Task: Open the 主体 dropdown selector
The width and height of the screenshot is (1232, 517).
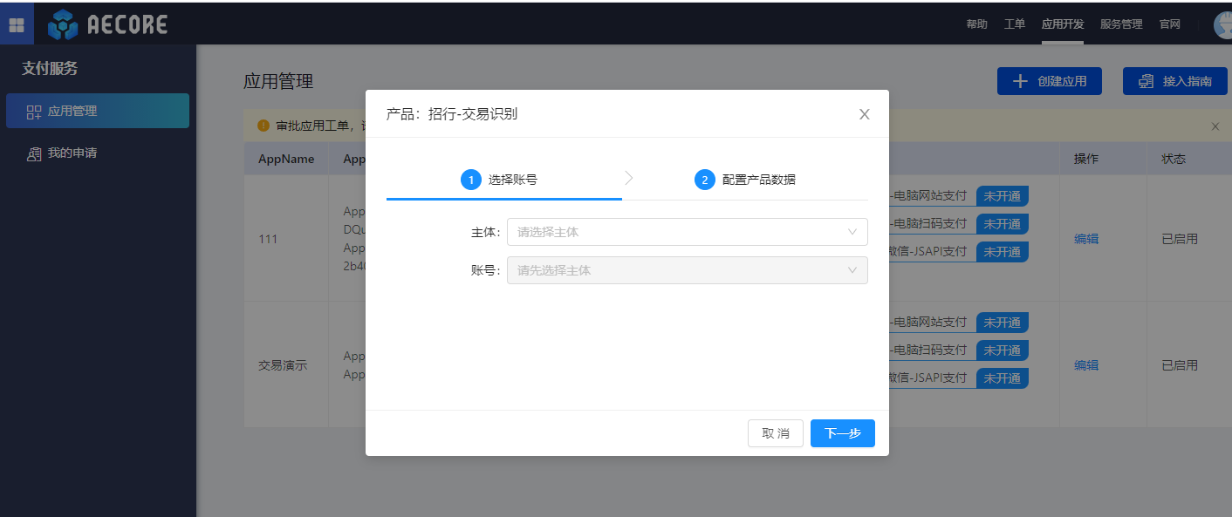Action: coord(687,232)
